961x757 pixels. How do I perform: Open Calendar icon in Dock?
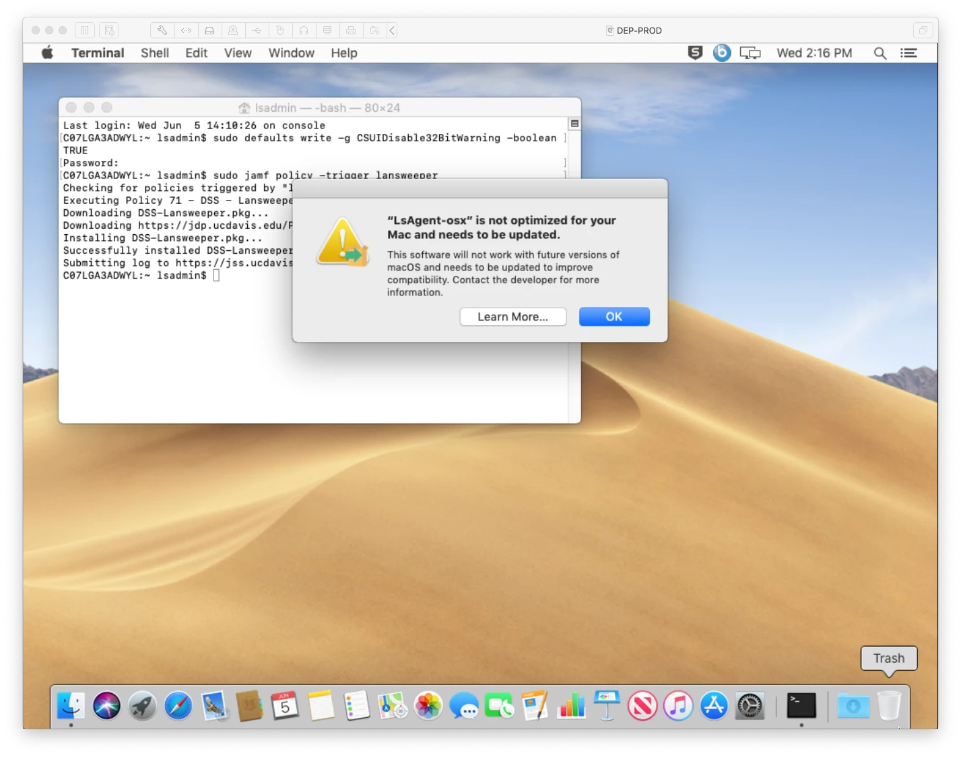[x=285, y=706]
